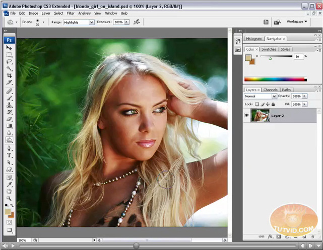Select the Healing Brush tool

point(9,91)
